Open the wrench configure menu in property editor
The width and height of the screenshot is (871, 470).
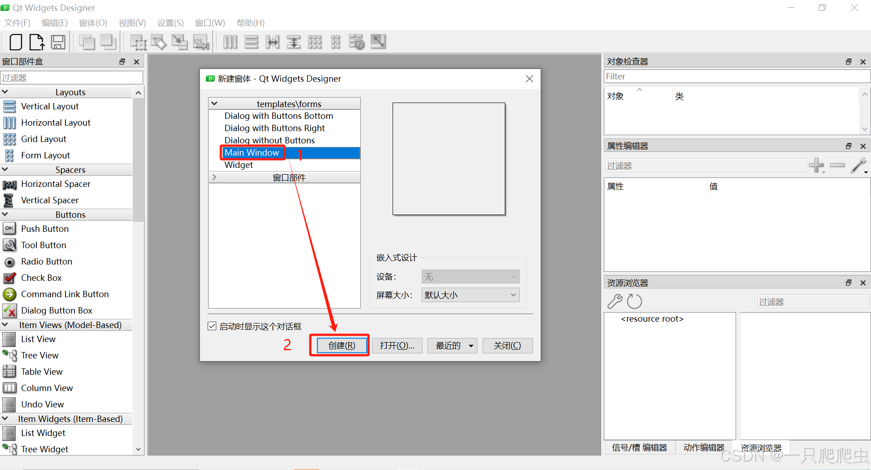(859, 165)
